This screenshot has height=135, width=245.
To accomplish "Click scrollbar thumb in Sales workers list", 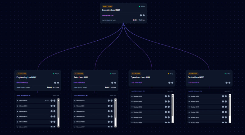I will 116,109.
